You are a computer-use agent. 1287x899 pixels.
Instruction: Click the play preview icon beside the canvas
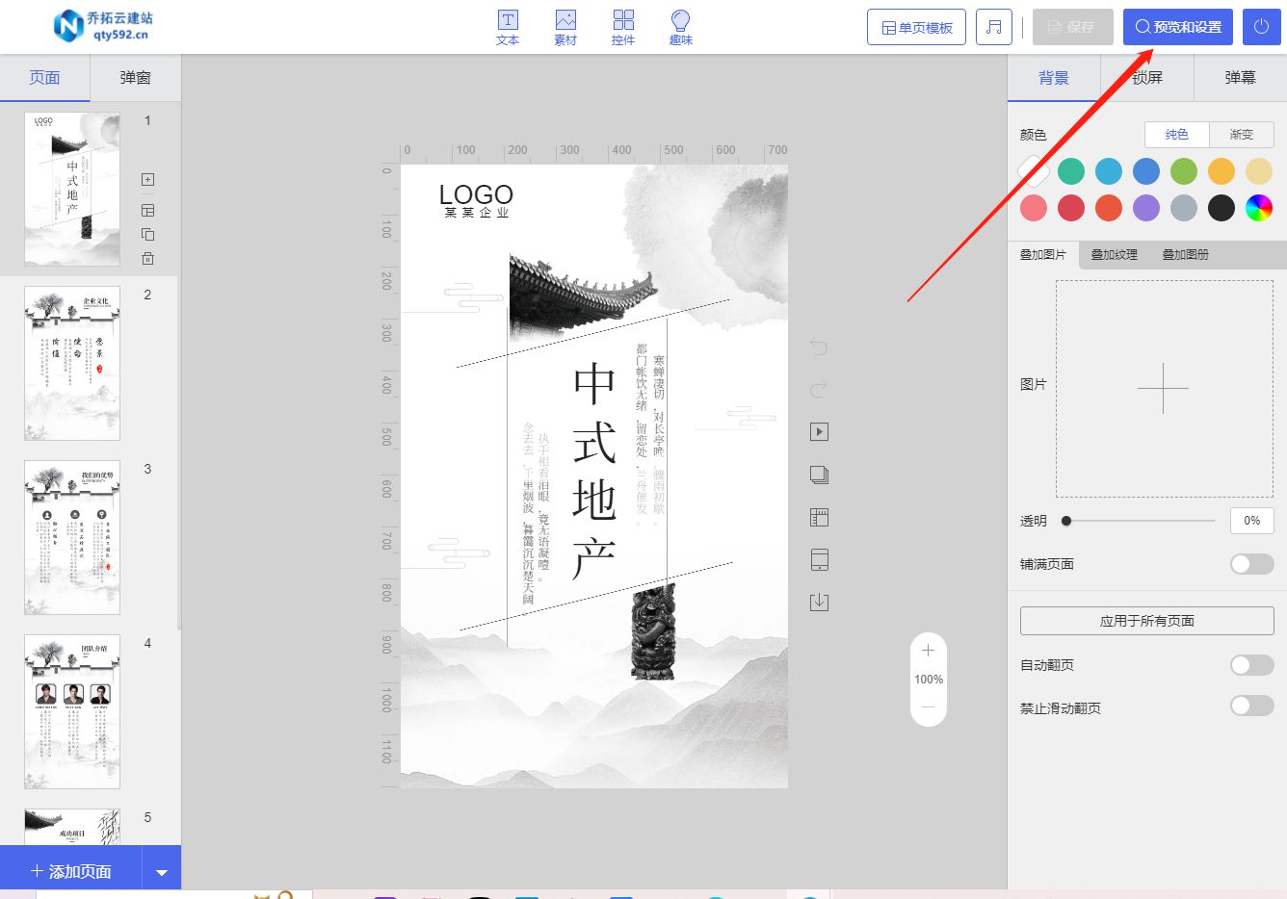click(x=819, y=431)
